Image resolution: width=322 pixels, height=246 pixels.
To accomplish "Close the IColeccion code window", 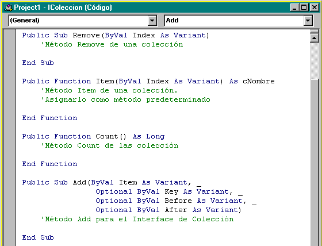I will 314,7.
